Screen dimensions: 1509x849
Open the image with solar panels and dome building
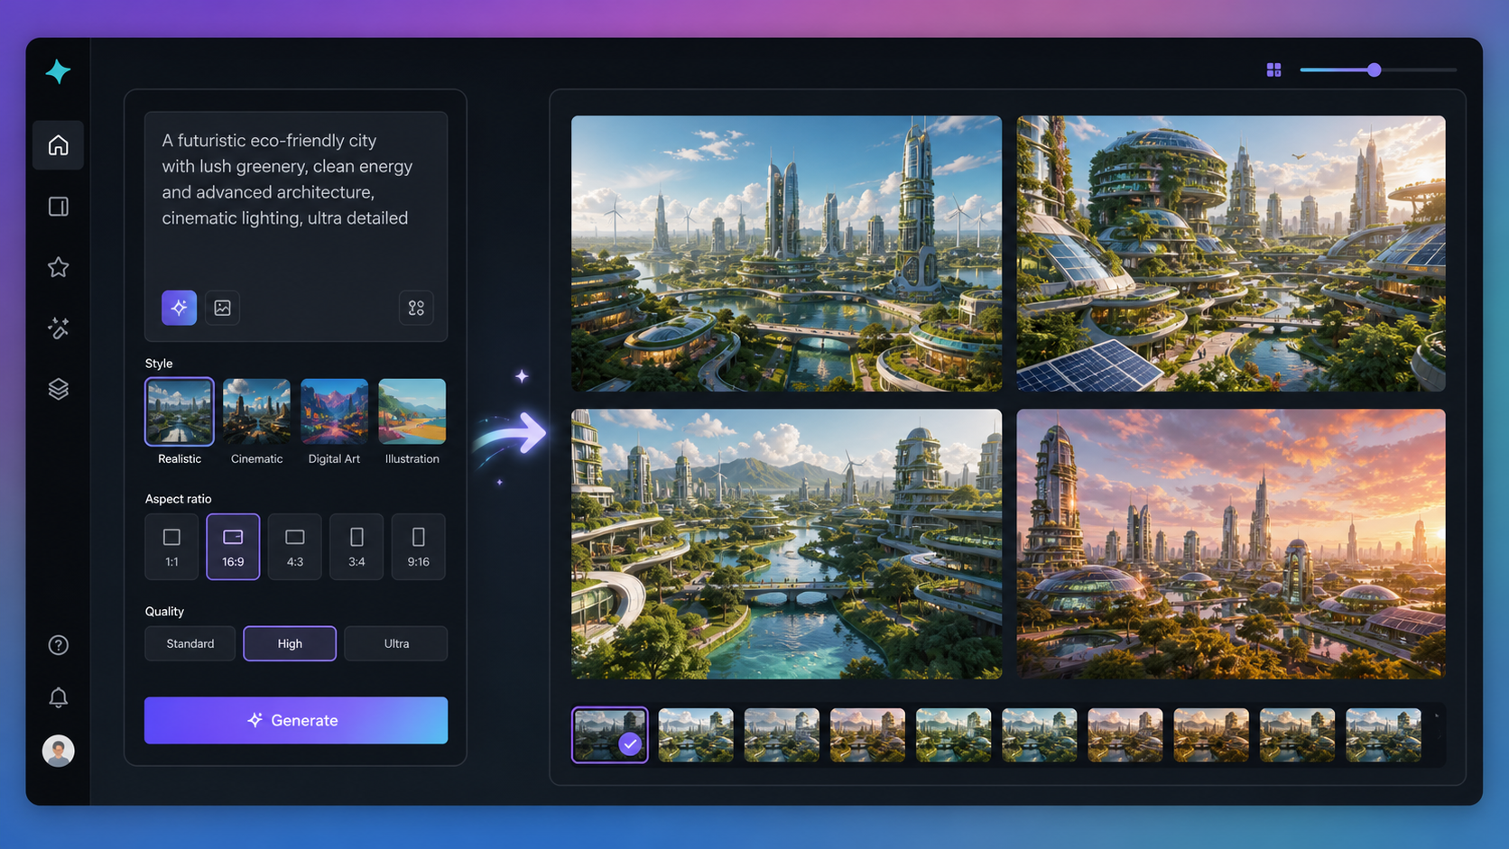(1231, 254)
